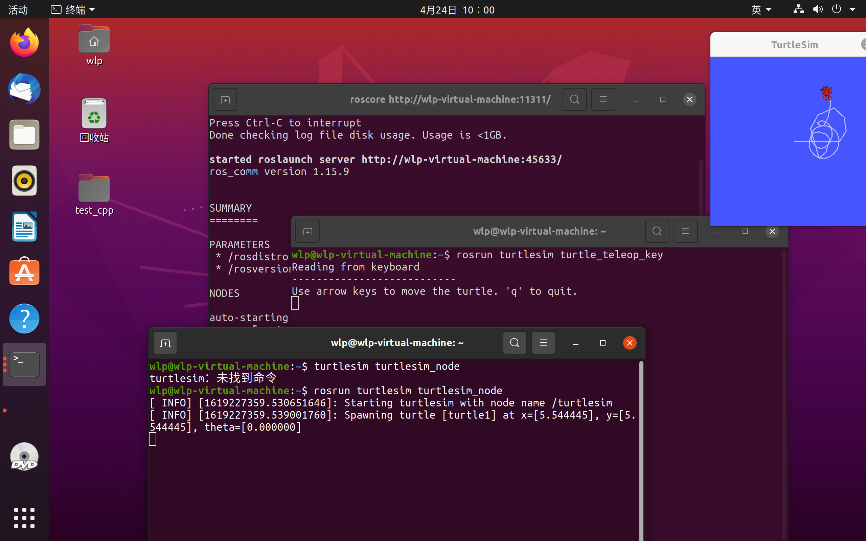The image size is (866, 541).
Task: Expand the 英 input method dropdown
Action: point(761,10)
